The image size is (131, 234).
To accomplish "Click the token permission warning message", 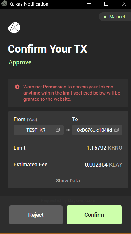I will [72, 93].
